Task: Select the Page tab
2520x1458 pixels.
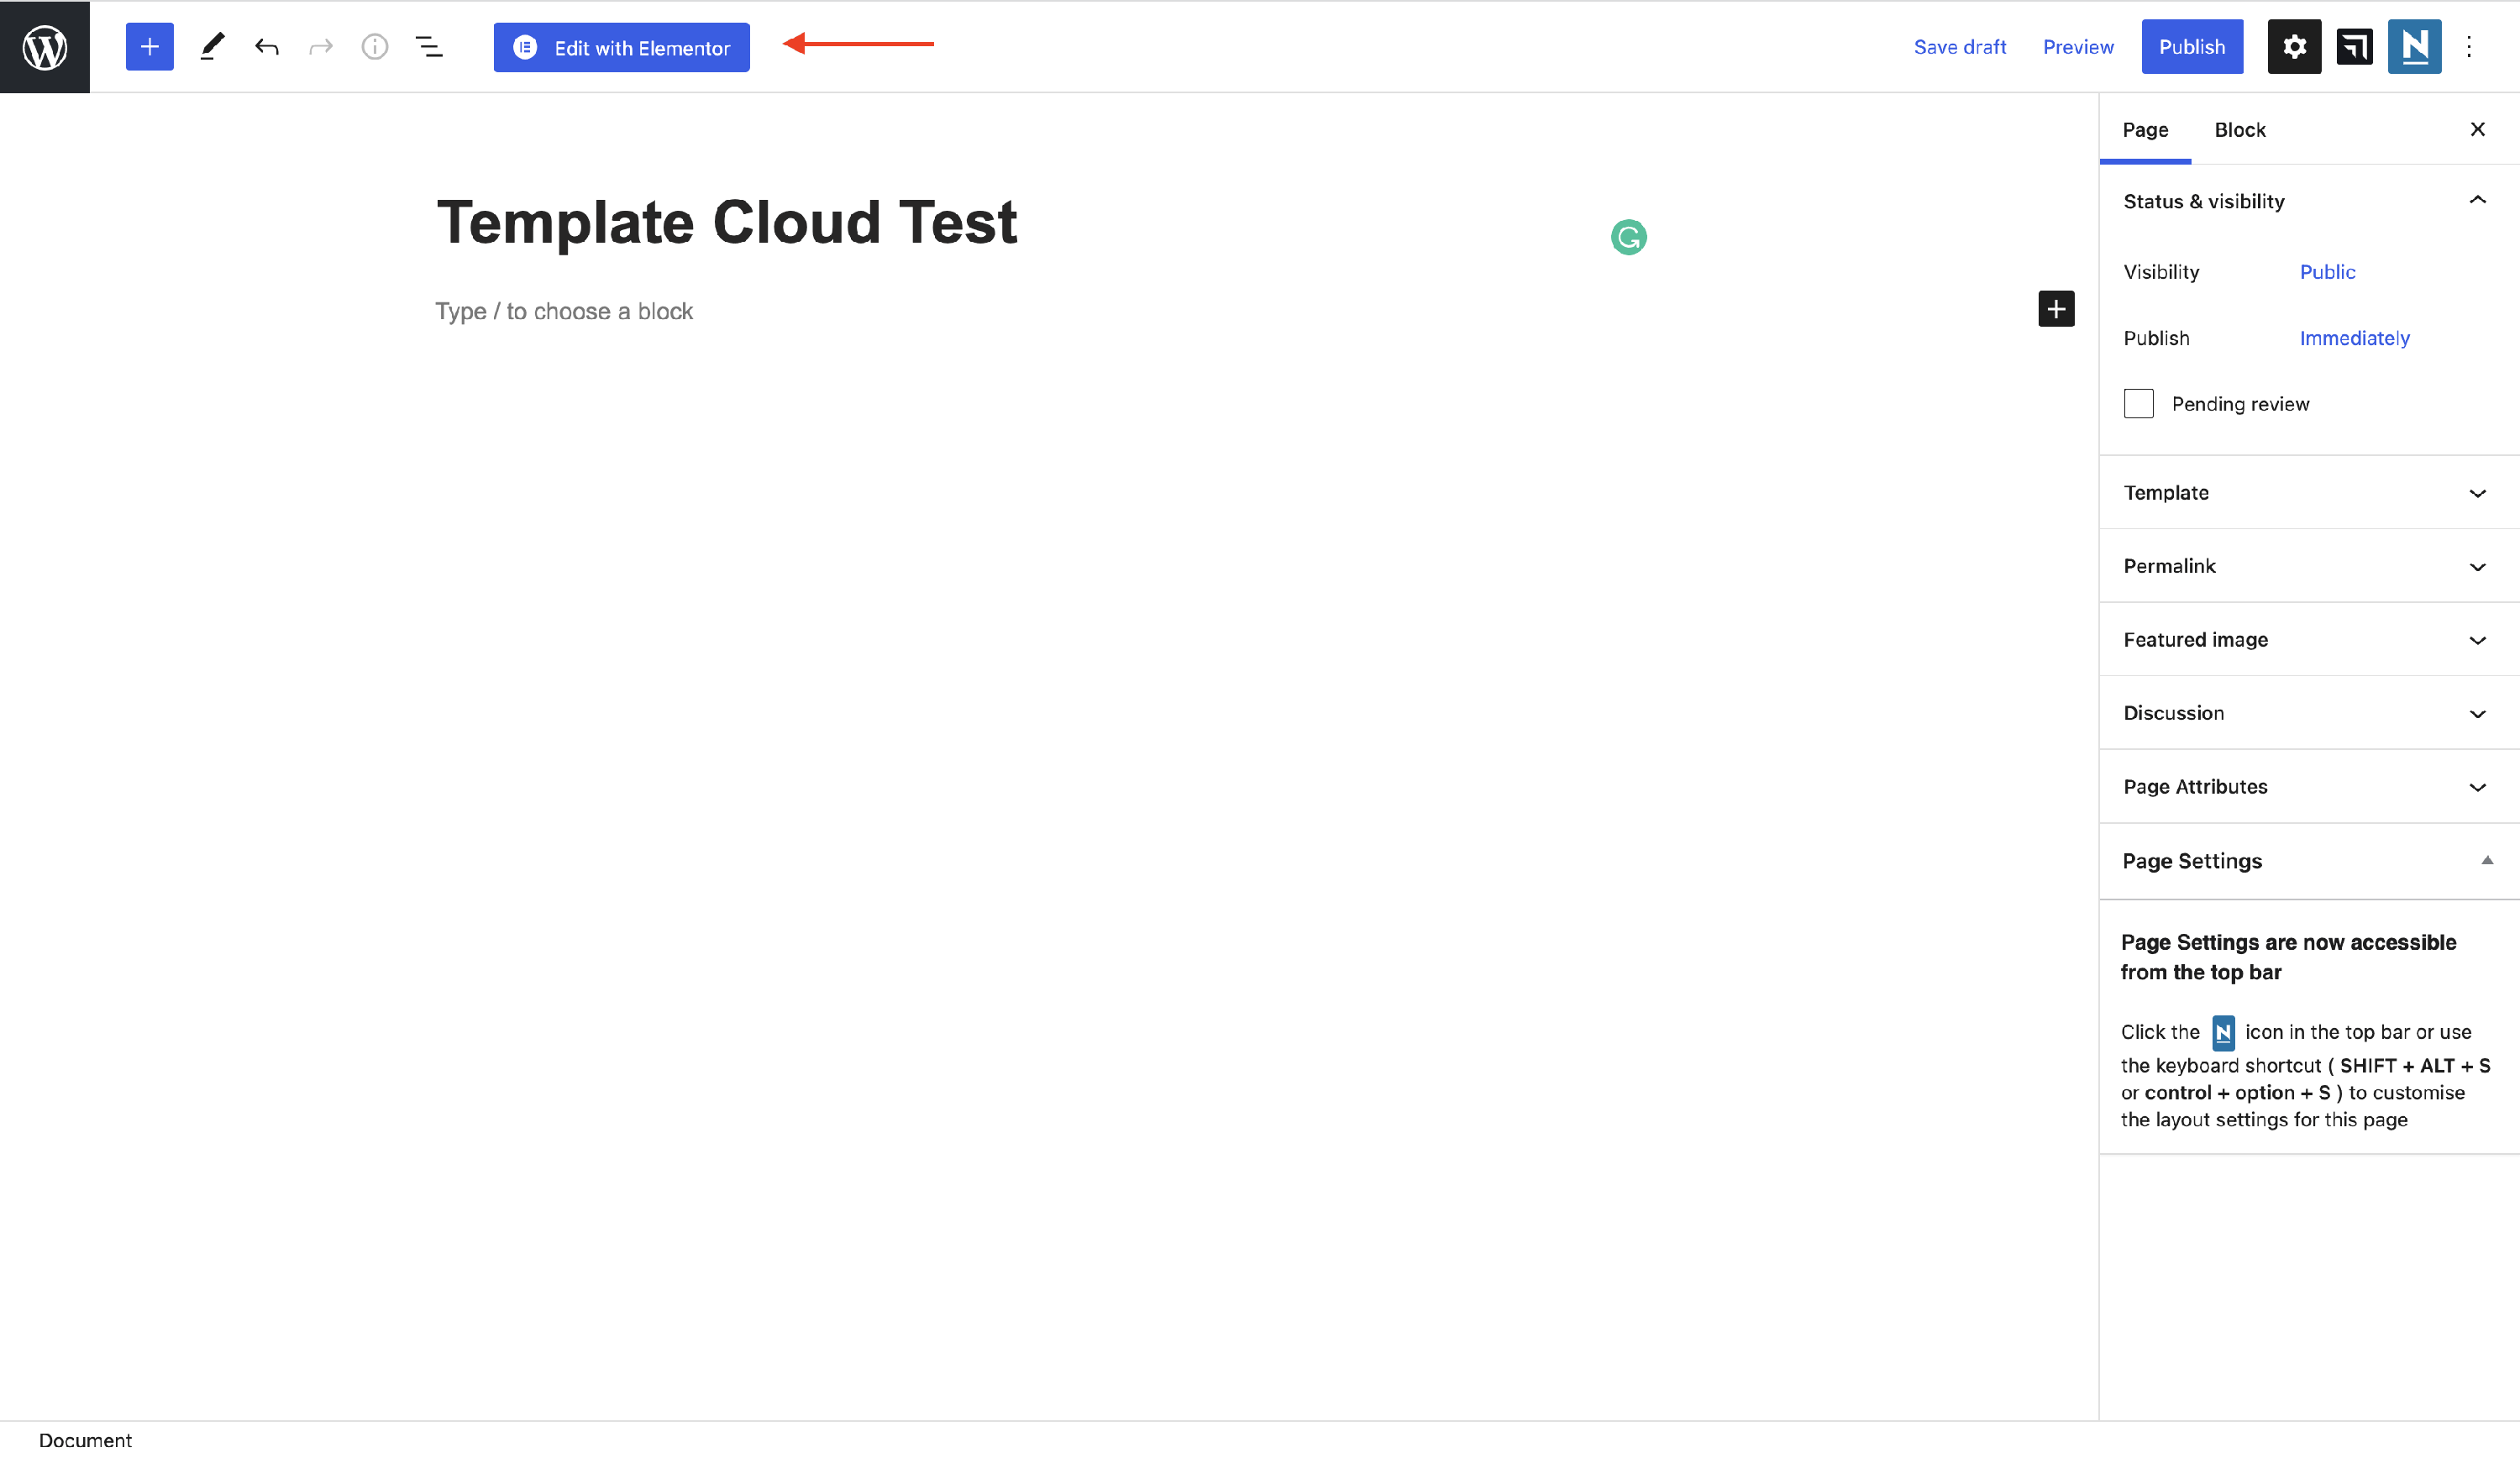Action: click(2145, 130)
